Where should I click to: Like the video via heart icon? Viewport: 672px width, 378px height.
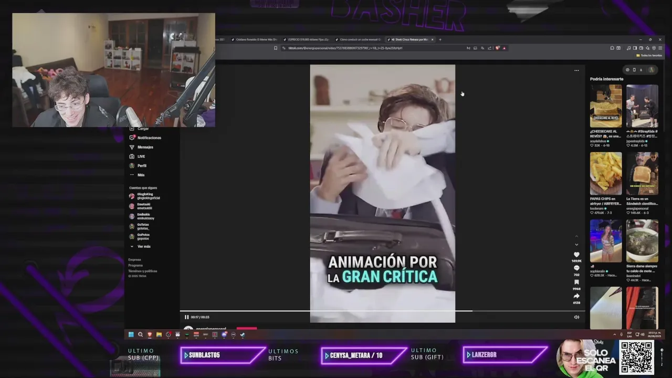[576, 255]
